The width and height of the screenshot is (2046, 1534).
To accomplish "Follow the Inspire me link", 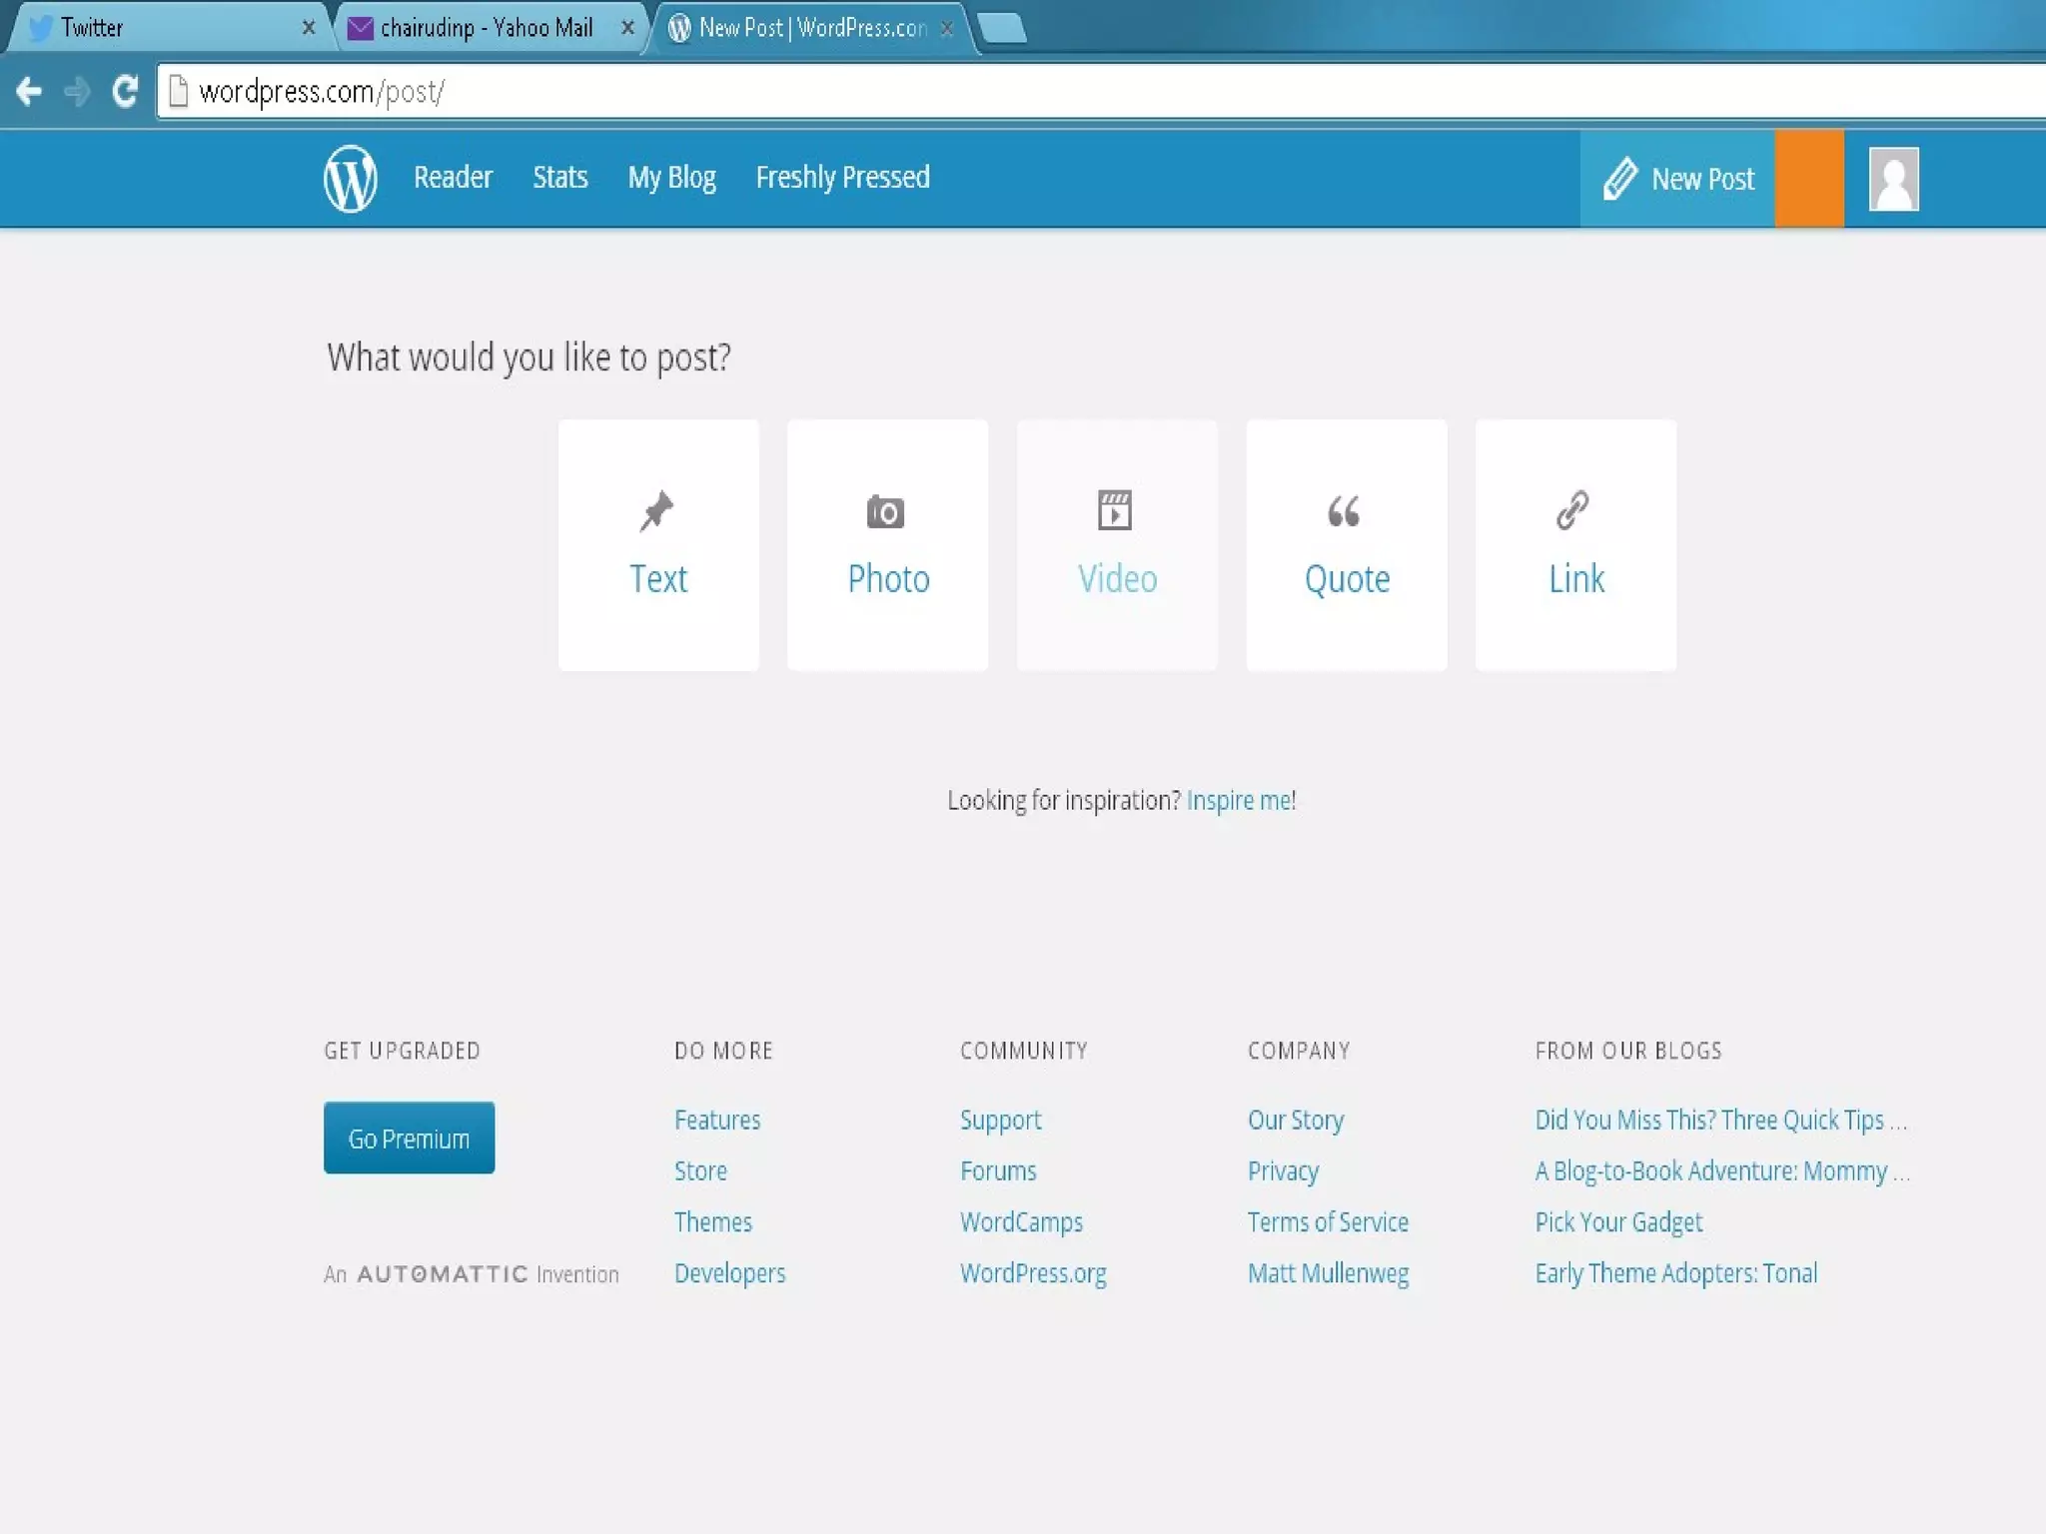I will (1239, 801).
